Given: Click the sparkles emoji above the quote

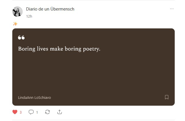Looking at the screenshot, I should pyautogui.click(x=15, y=24).
